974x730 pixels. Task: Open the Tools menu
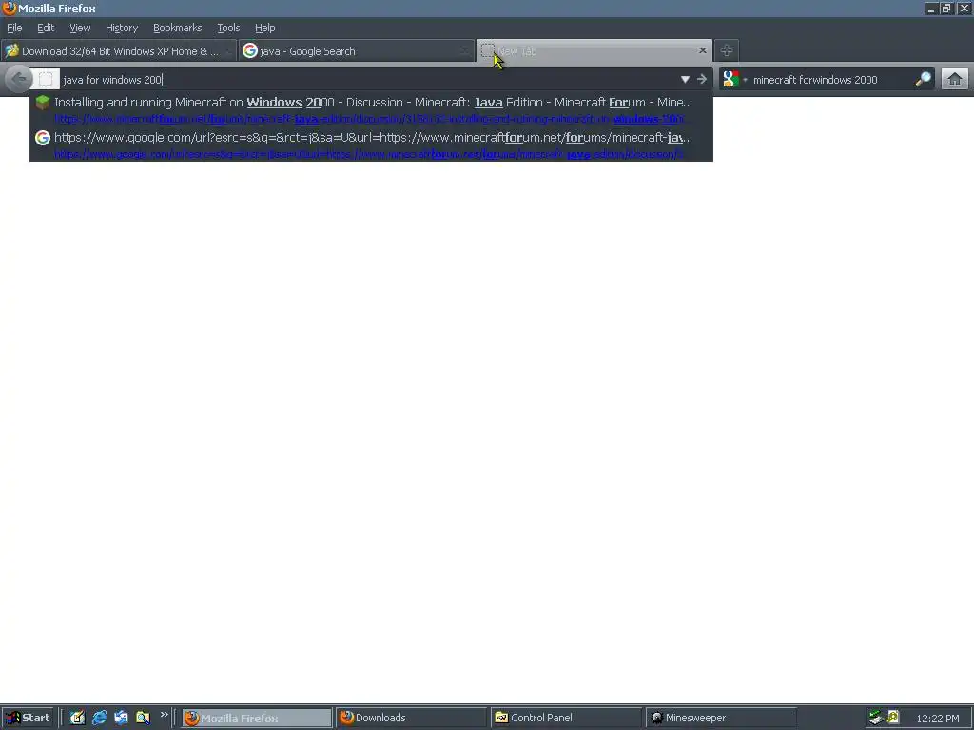[228, 28]
